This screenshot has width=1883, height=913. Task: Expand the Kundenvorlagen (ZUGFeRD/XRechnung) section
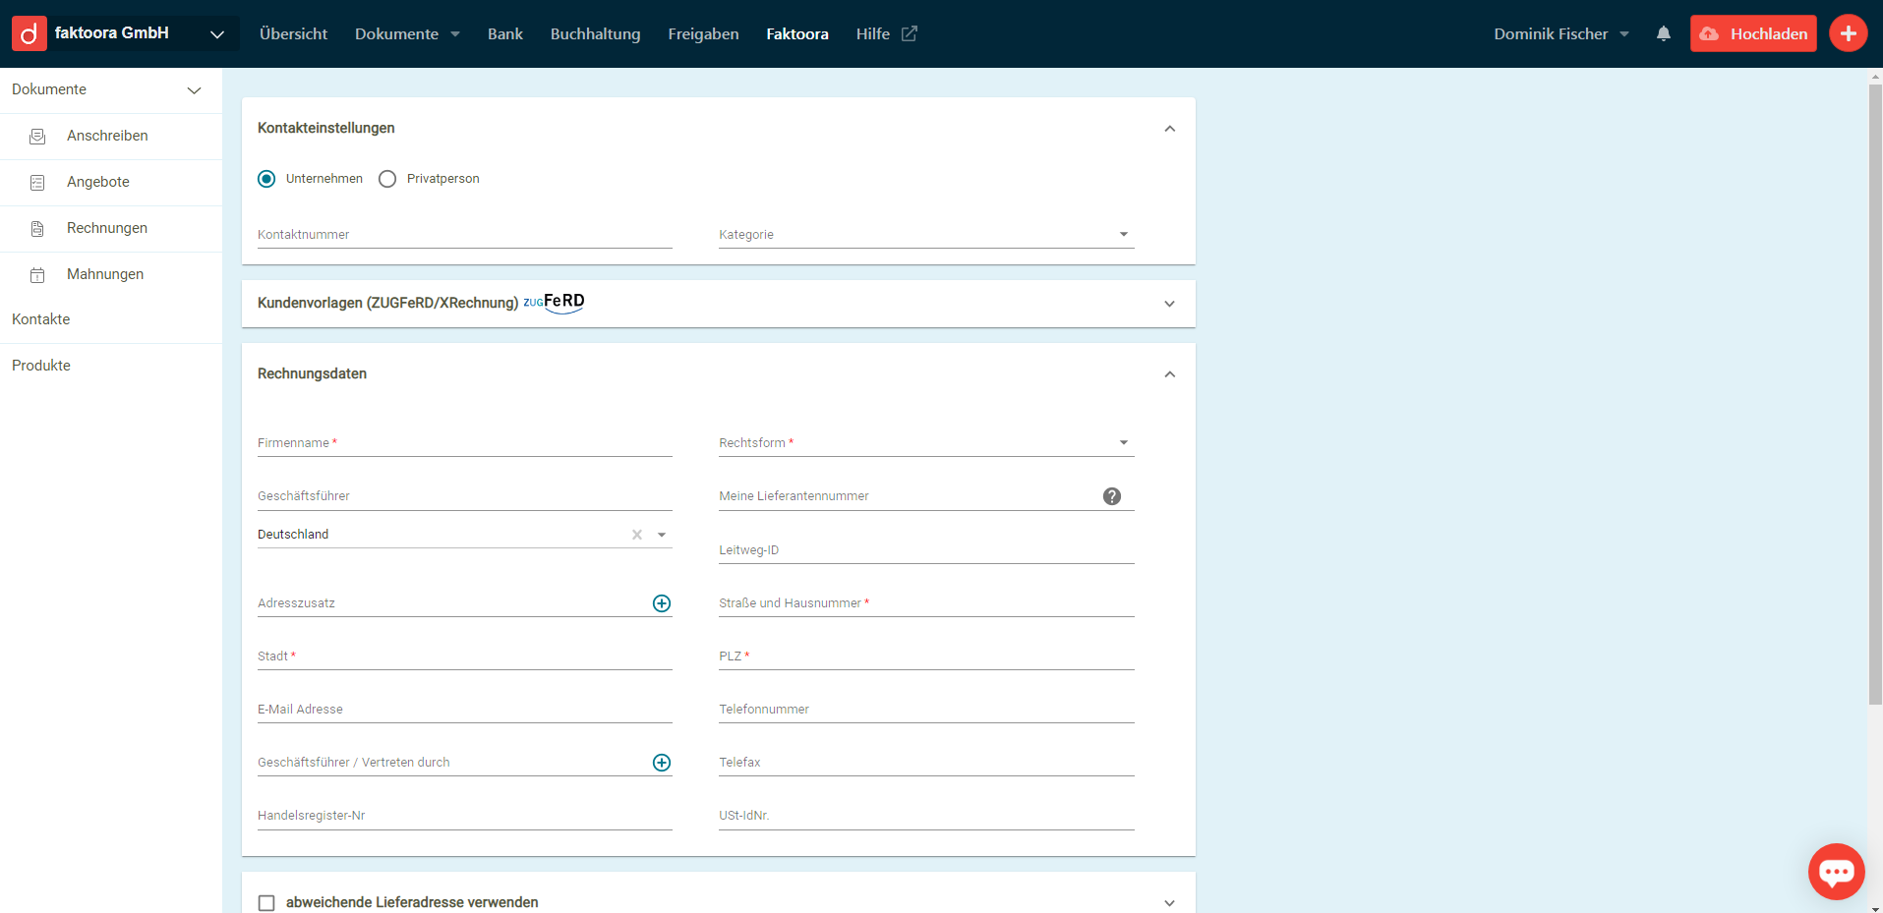[1169, 304]
